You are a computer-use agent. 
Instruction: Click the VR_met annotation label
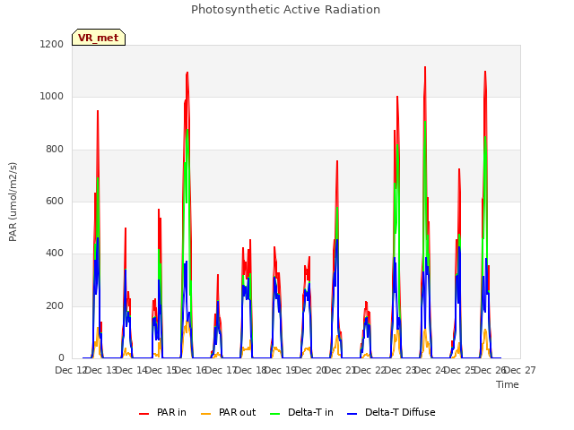click(99, 38)
